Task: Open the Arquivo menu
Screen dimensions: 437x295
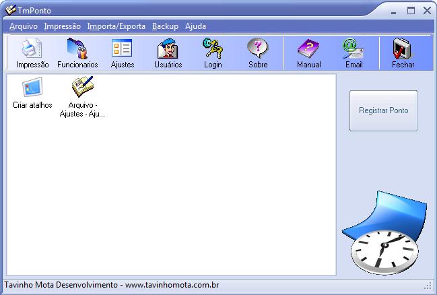Action: 24,26
